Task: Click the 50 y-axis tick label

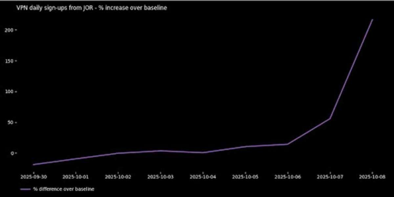Action: click(x=11, y=122)
